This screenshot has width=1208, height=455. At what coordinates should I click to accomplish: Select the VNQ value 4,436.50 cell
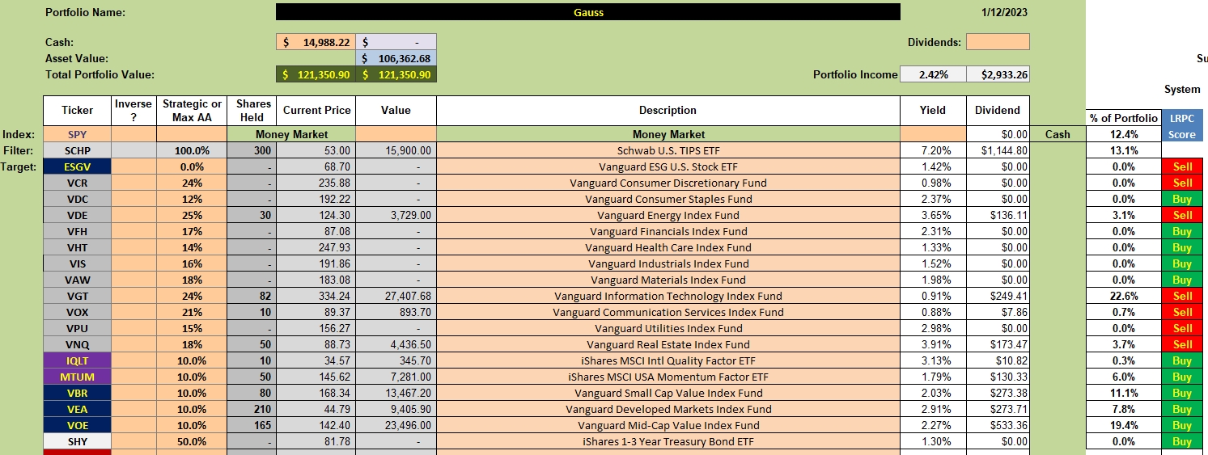coord(396,344)
